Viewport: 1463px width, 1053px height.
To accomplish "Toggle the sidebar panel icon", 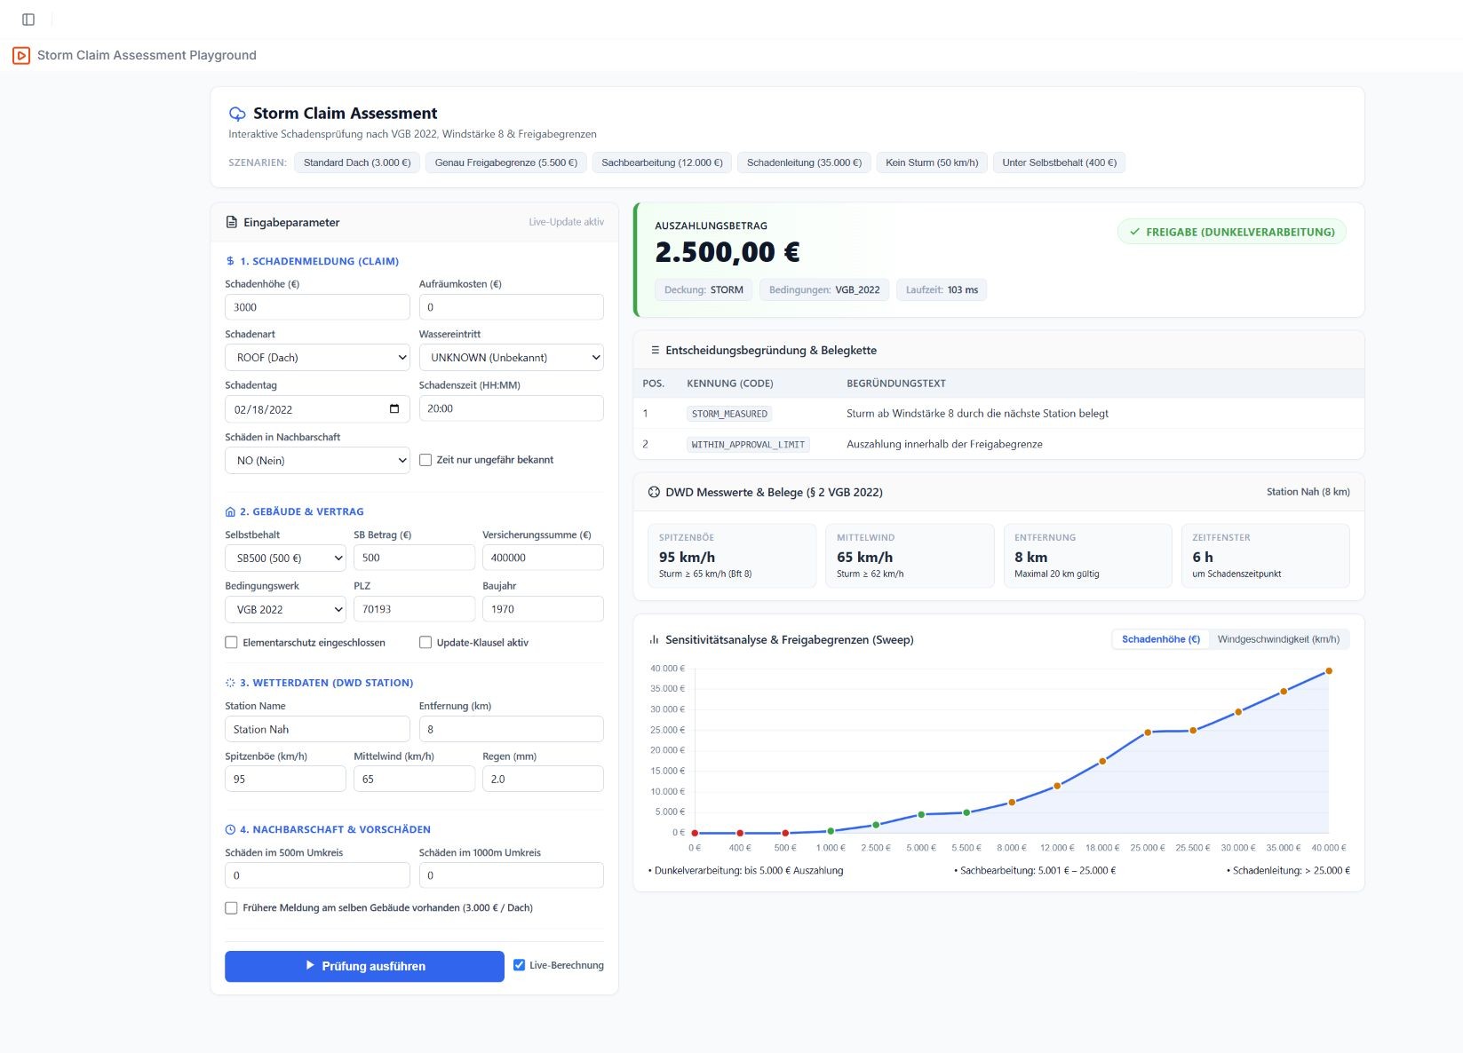I will tap(28, 20).
